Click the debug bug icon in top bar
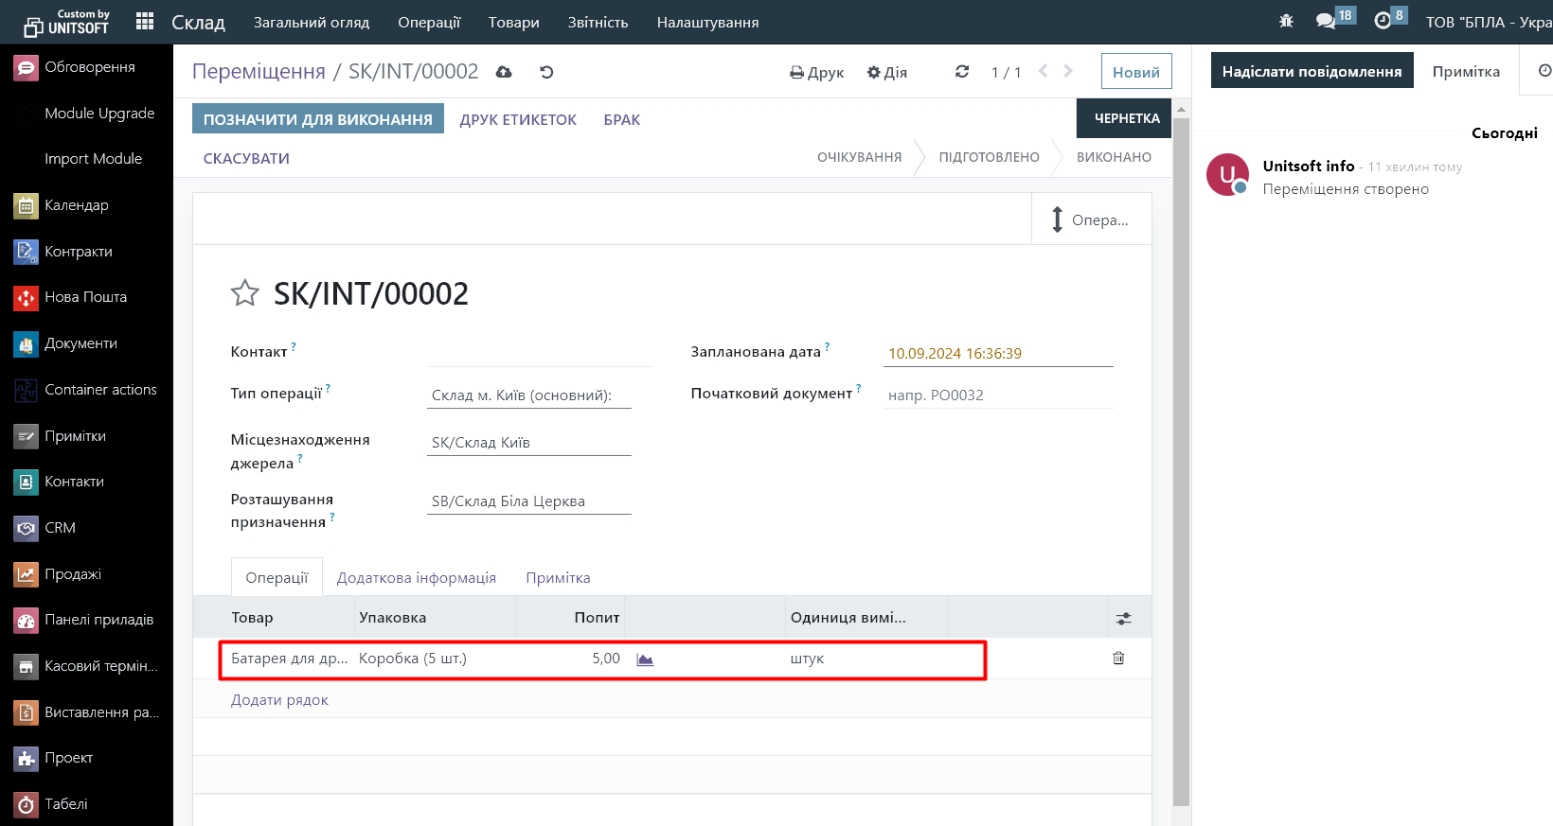This screenshot has height=826, width=1553. 1286,21
